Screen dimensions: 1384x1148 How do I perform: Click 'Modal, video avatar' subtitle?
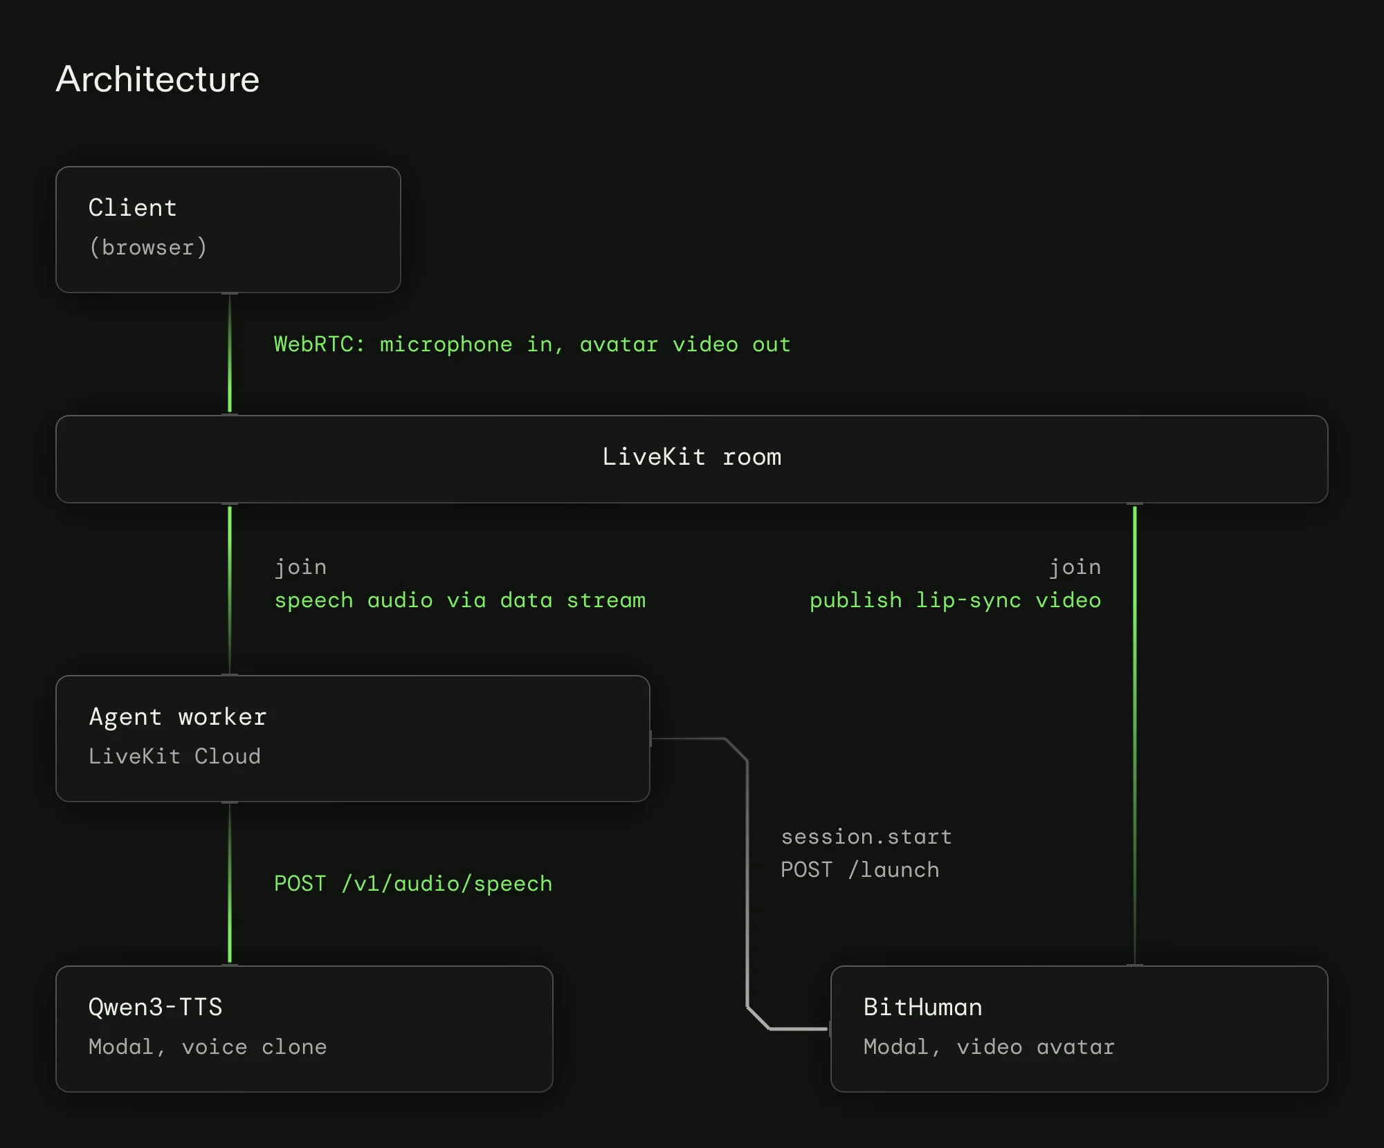click(x=990, y=1047)
